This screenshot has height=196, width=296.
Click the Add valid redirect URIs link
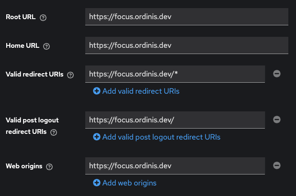141,91
